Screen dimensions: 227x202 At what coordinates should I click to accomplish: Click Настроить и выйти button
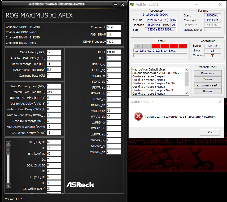click(208, 85)
